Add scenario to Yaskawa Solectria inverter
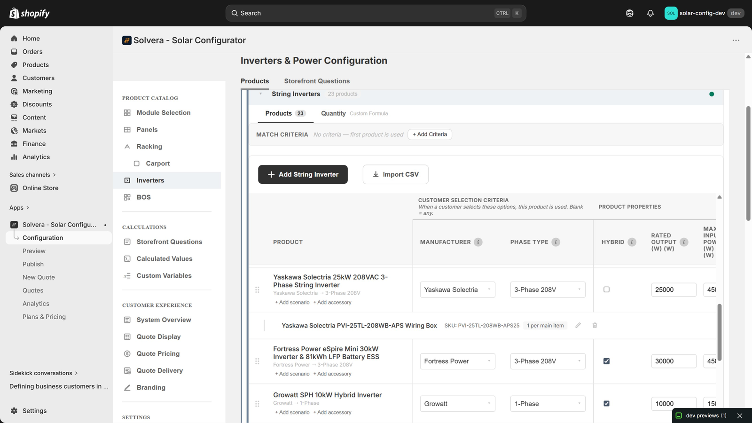 [x=292, y=302]
